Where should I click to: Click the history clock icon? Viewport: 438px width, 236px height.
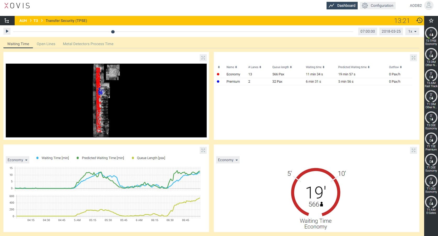tap(419, 21)
